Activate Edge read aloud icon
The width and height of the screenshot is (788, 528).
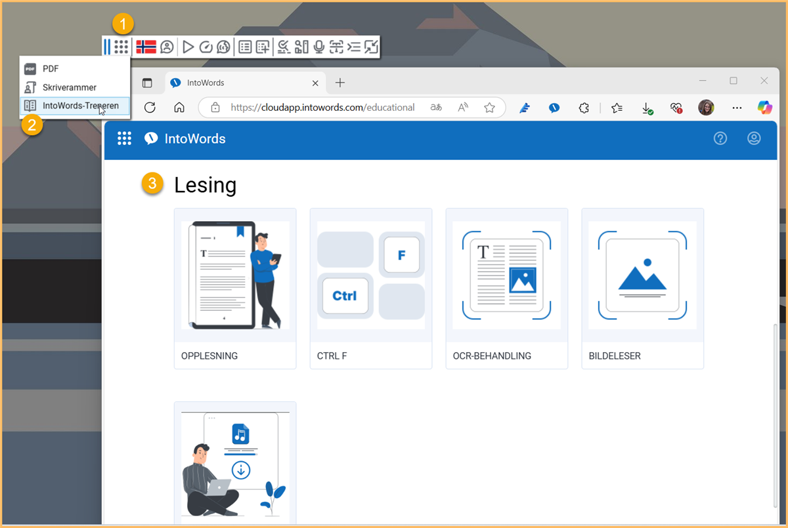463,108
